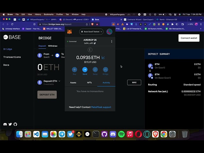Open Base Twitter icon in sidebar
Screen dimensions: 204x153
10,124
